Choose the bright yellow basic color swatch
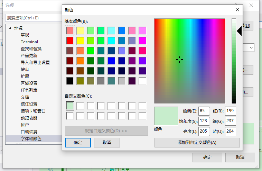 coord(80,41)
